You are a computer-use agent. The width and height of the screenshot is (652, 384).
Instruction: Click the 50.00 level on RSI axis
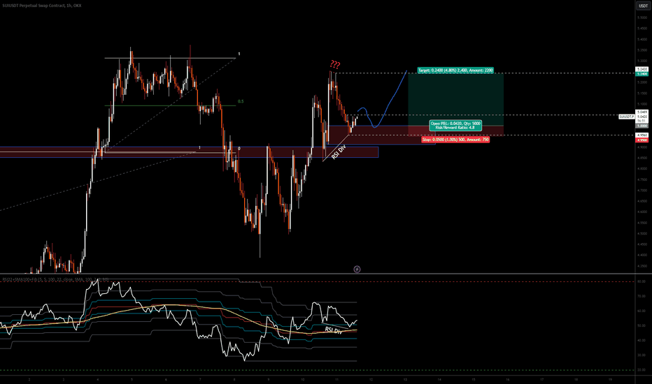(642, 326)
